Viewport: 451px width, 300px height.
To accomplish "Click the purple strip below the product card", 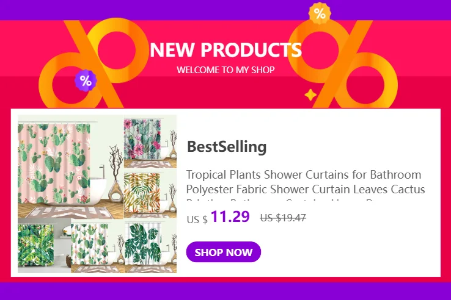I will (226, 291).
